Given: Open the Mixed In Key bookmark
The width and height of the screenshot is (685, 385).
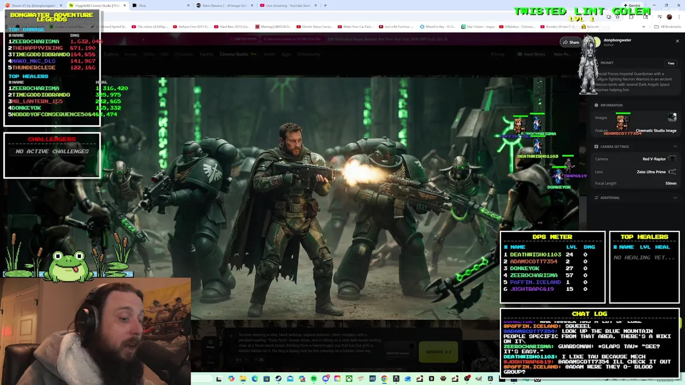Looking at the screenshot, I should point(437,27).
